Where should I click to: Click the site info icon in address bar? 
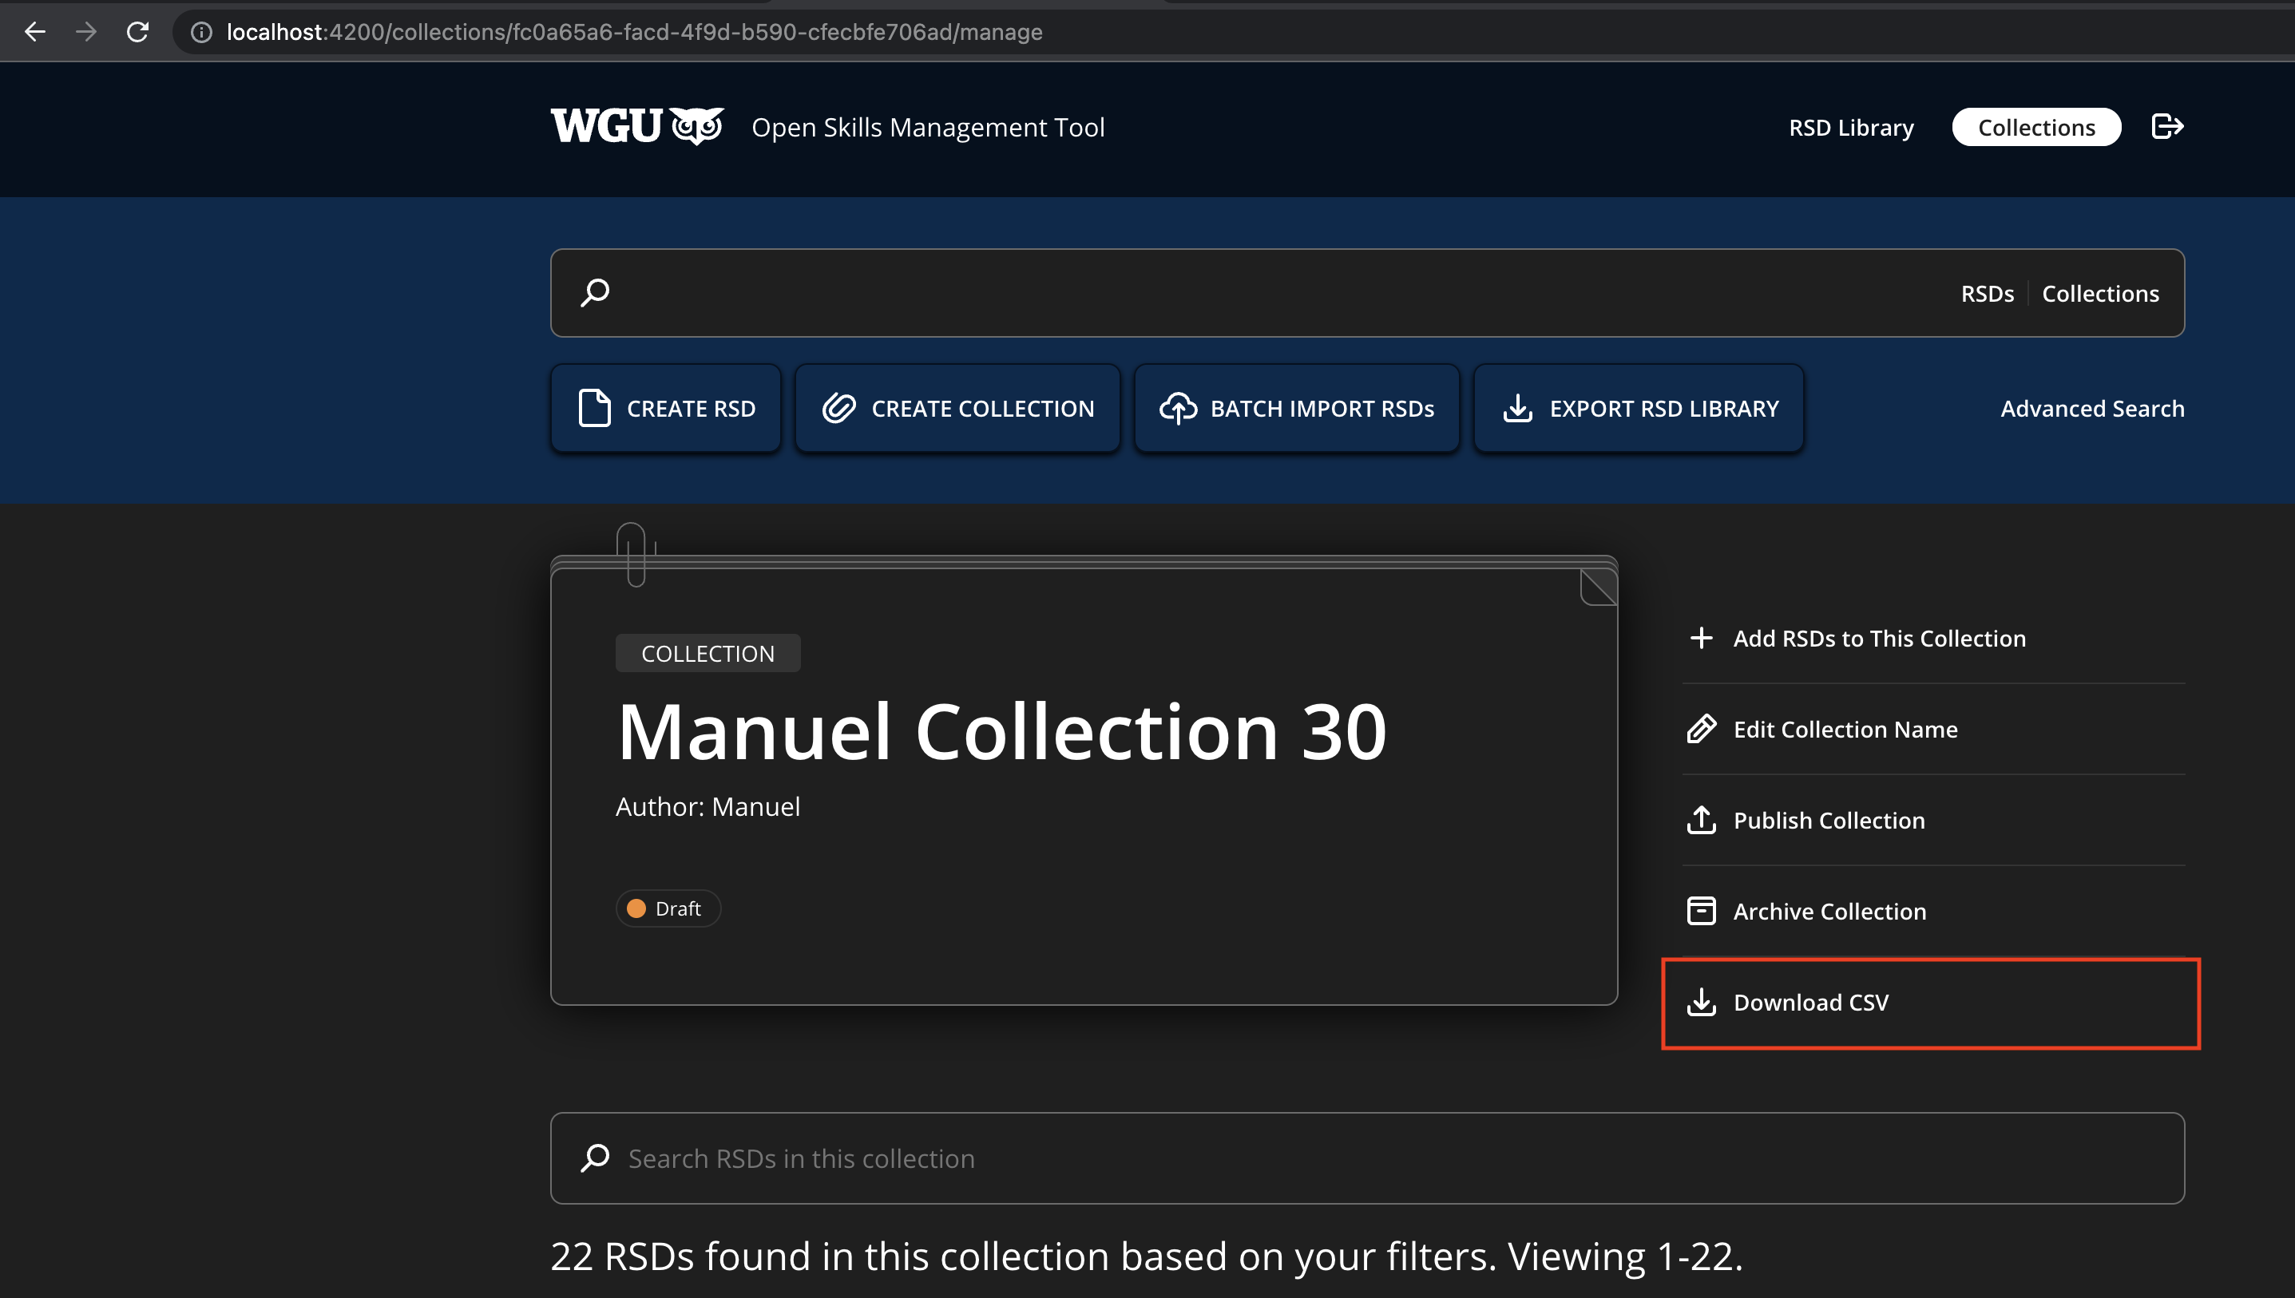(x=201, y=32)
